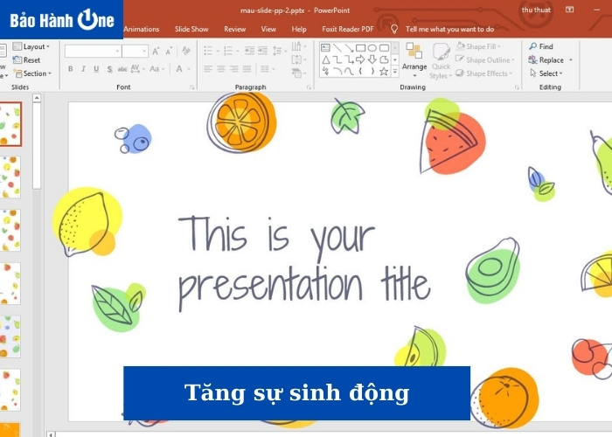Click the thumbnail pane scroll-up arrow
This screenshot has height=437, width=612.
click(37, 98)
